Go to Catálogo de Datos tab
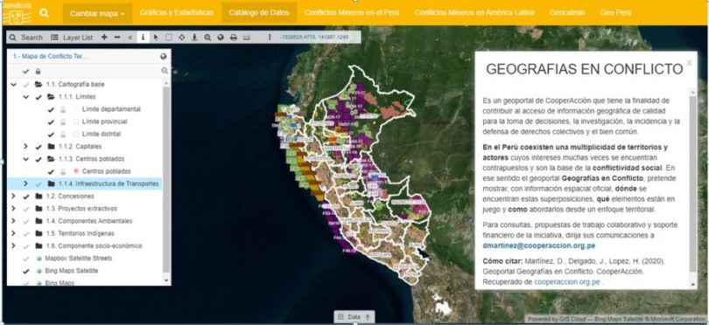Viewport: 709px width, 325px height. [x=259, y=12]
